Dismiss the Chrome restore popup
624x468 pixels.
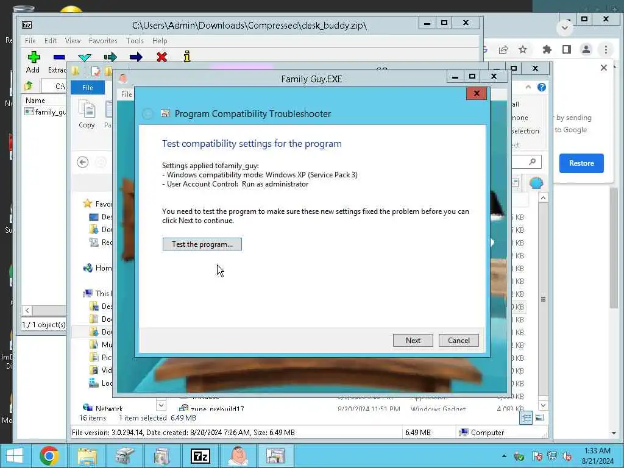[x=604, y=68]
